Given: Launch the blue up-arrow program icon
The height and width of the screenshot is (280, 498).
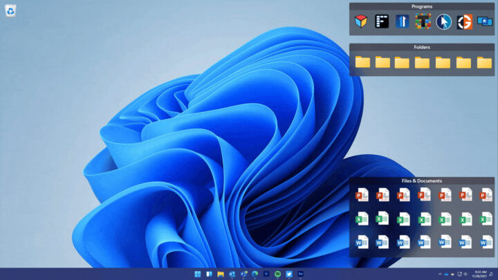Looking at the screenshot, I should coord(402,21).
